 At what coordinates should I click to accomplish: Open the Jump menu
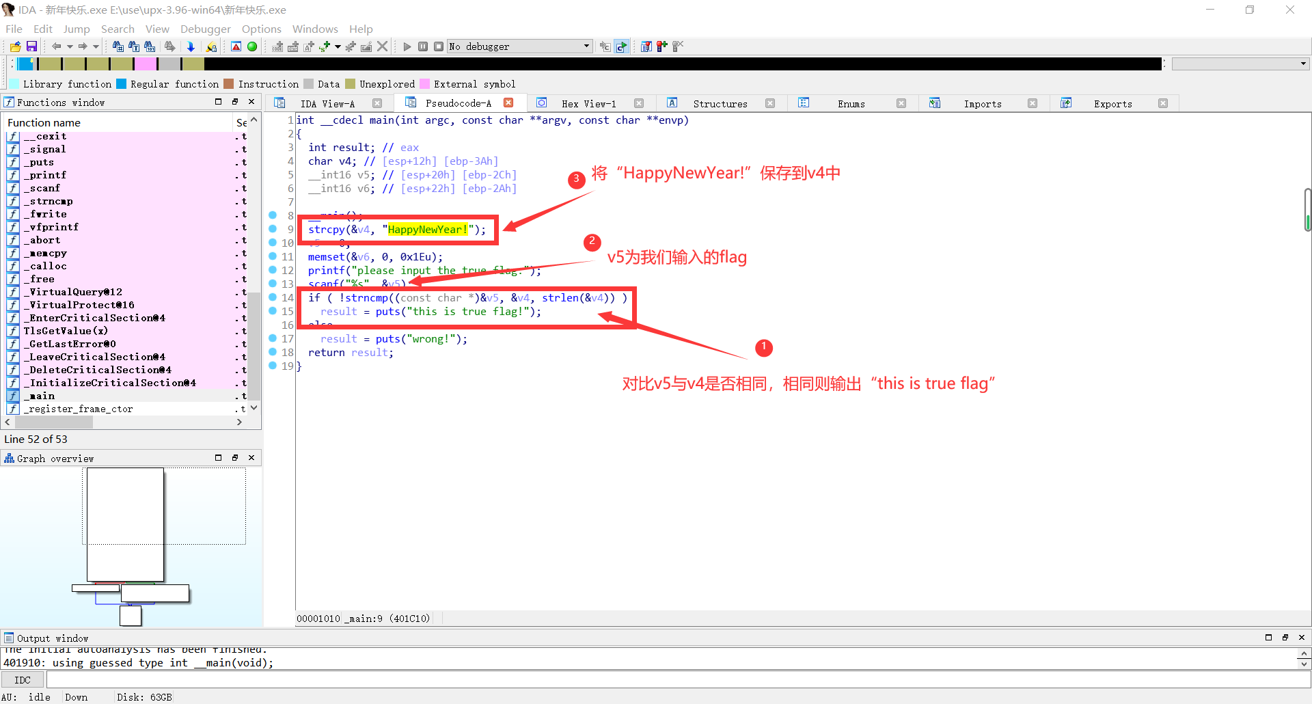click(77, 29)
